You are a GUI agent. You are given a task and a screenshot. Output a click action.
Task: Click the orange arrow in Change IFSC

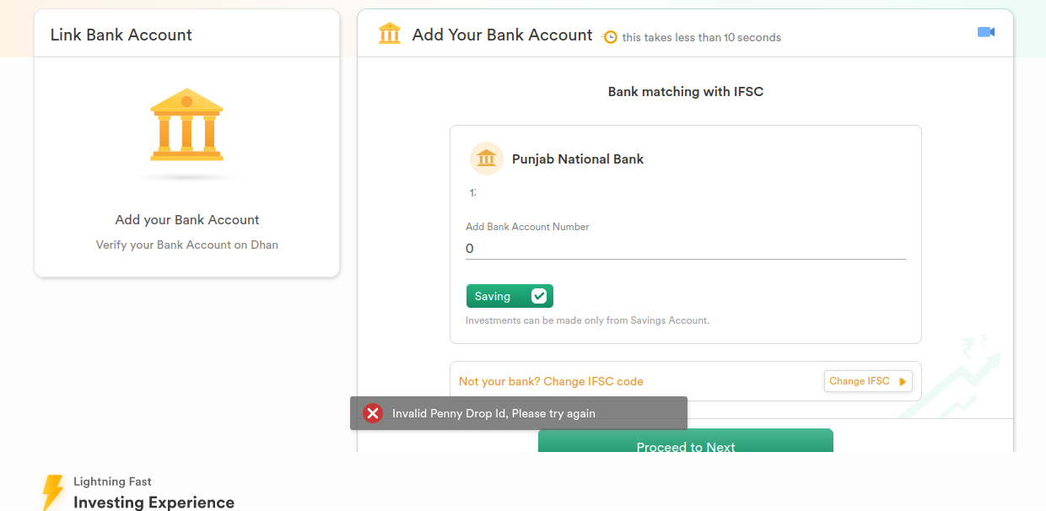click(903, 382)
